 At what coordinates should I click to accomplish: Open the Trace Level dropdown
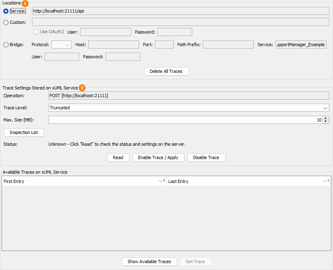click(x=325, y=108)
